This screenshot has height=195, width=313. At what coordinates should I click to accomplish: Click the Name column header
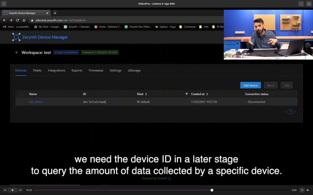pyautogui.click(x=33, y=94)
